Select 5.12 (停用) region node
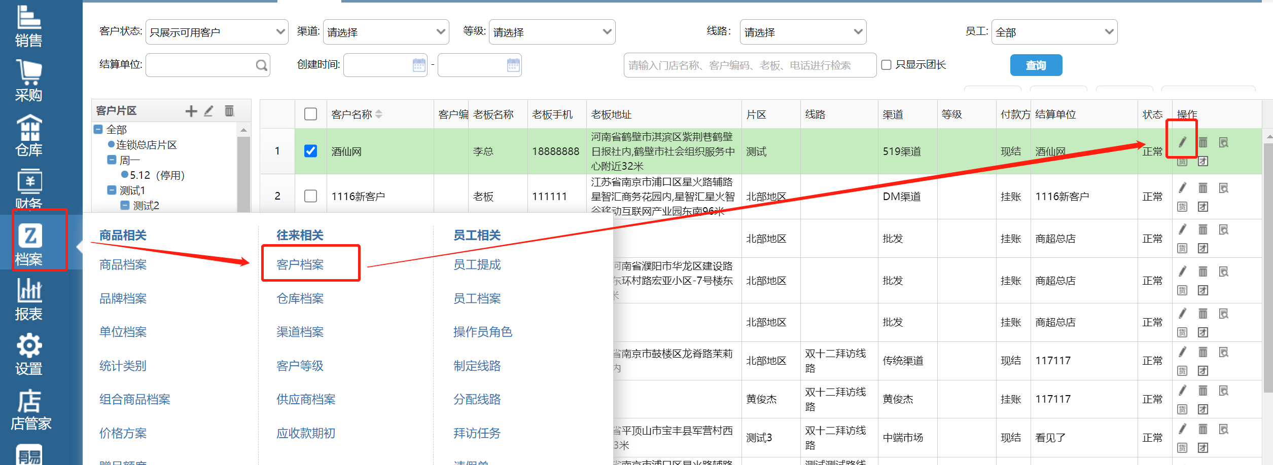1273x465 pixels. pos(157,175)
